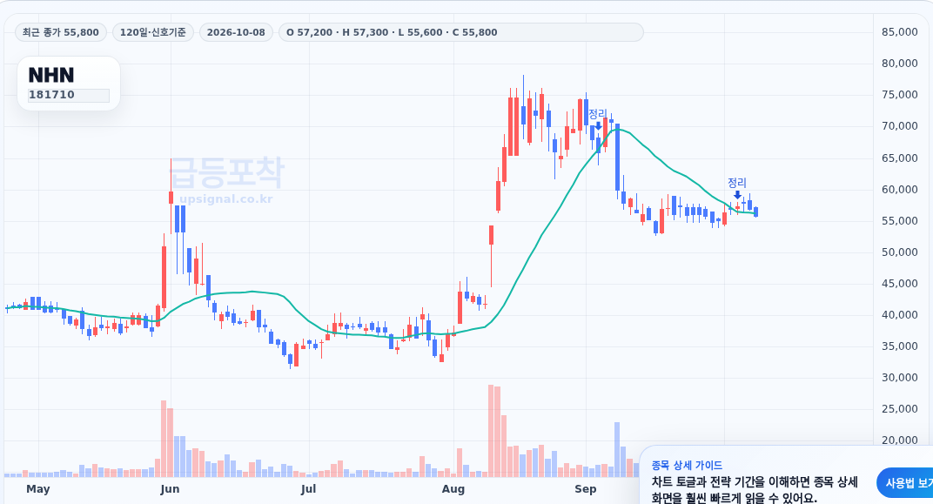Viewport: 933px width, 504px height.
Task: Open the 사용법 보기 guide button
Action: point(906,483)
